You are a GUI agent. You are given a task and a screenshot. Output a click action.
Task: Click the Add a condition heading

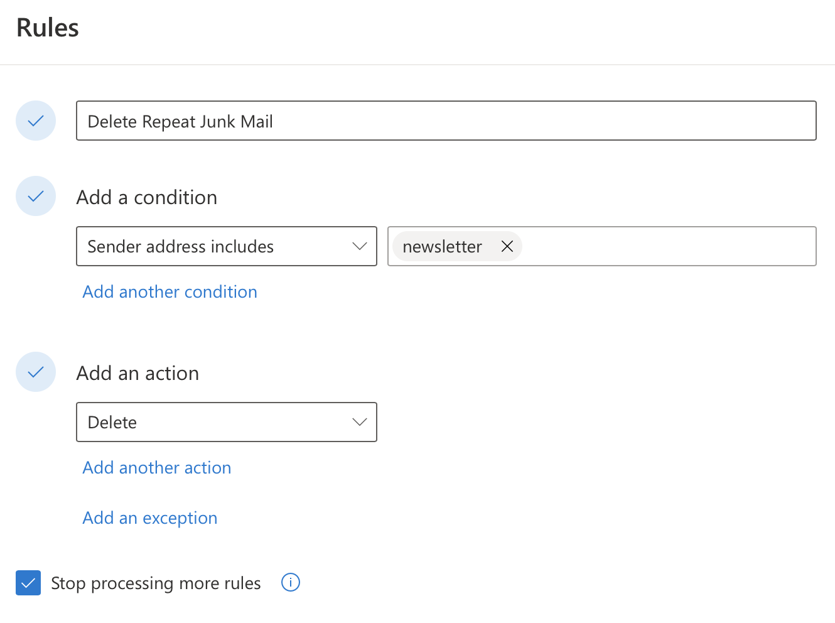click(147, 197)
